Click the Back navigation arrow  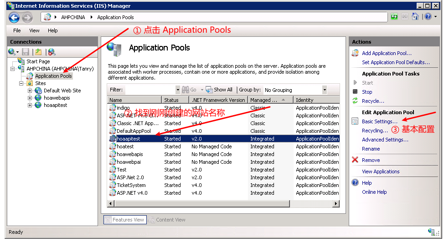(x=14, y=17)
